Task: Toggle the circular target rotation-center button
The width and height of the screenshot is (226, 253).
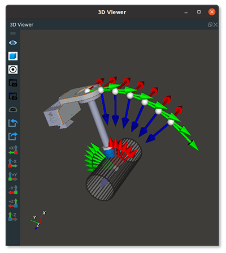Action: (13, 70)
